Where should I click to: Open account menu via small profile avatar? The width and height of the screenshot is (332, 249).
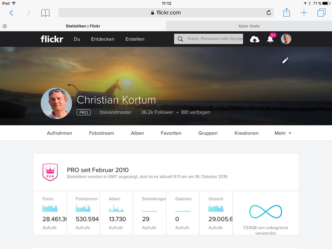tap(286, 39)
